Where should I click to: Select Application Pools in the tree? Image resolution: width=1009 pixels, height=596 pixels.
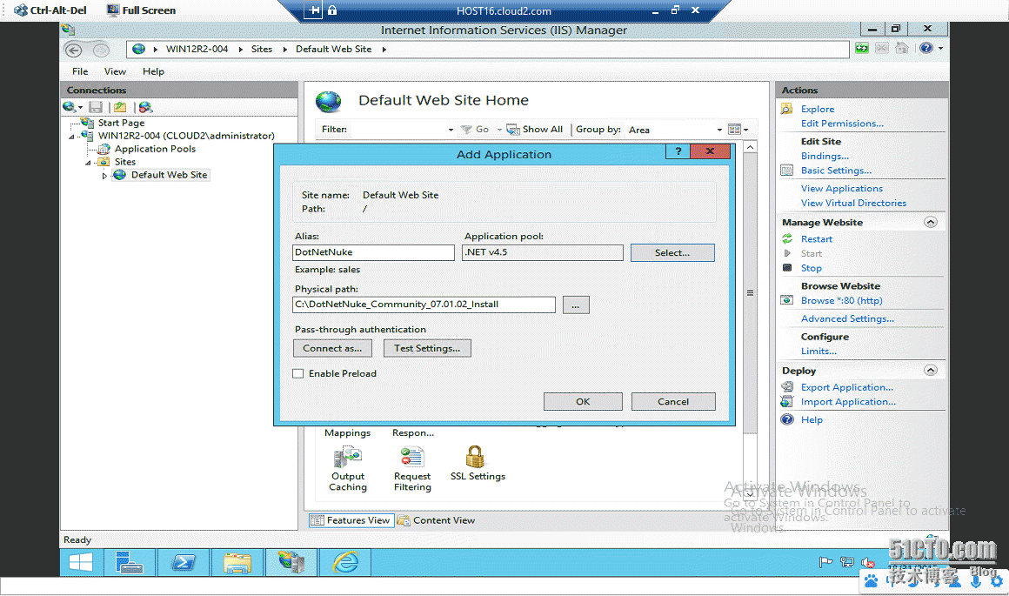pyautogui.click(x=155, y=149)
